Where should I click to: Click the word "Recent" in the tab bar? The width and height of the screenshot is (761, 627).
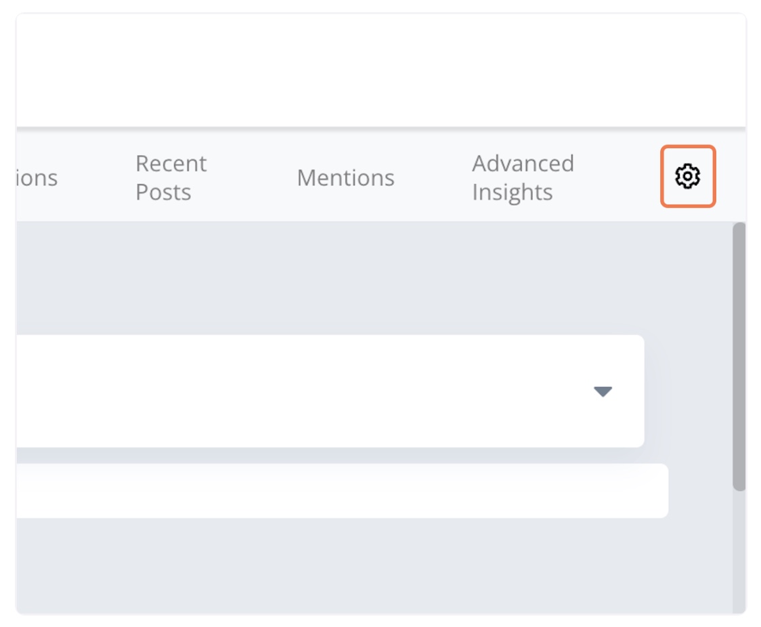(171, 164)
